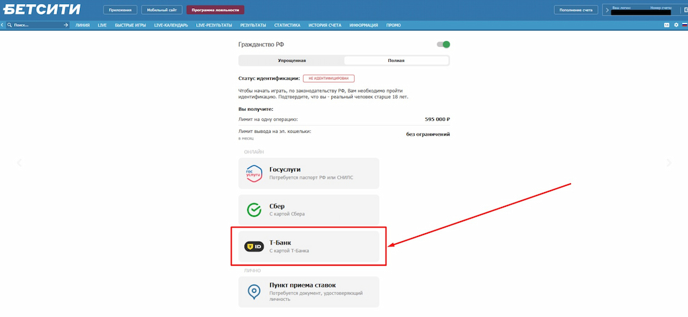Click the Пополнение счета button

point(576,10)
